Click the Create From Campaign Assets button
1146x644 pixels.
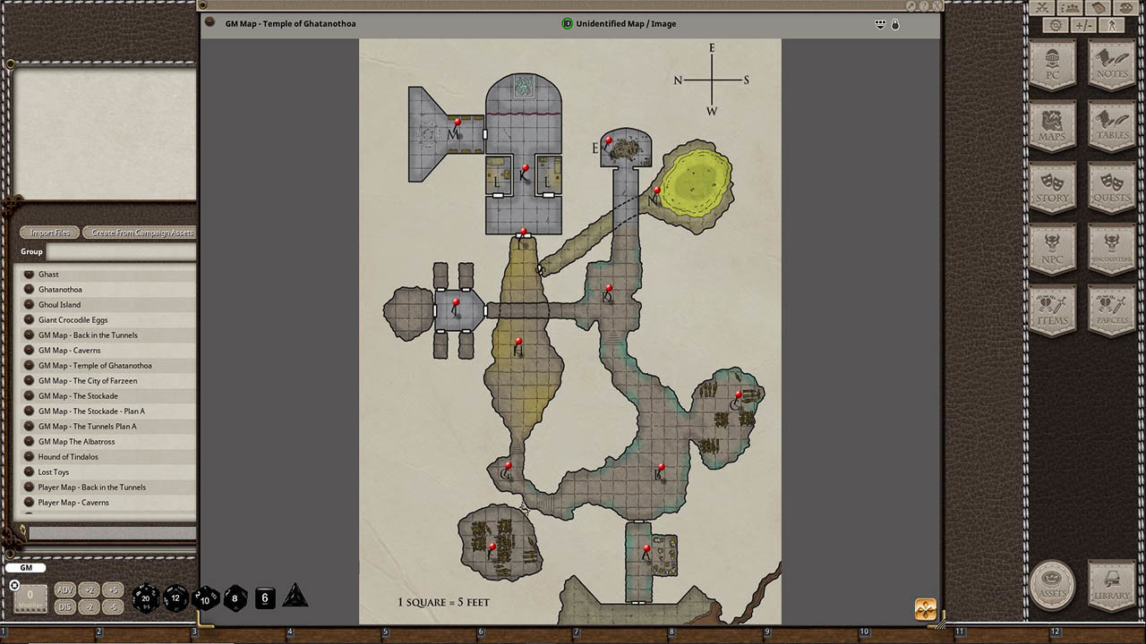click(x=140, y=232)
